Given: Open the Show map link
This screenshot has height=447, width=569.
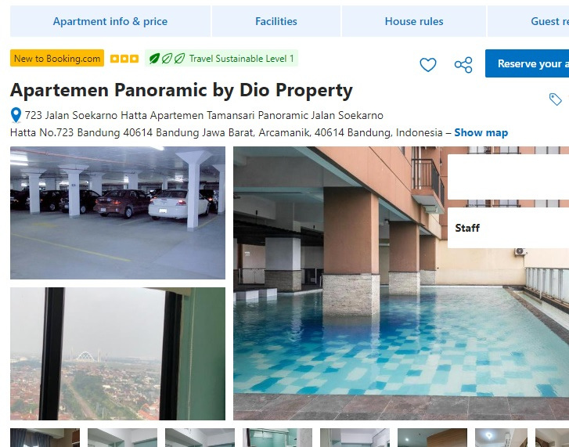Looking at the screenshot, I should pyautogui.click(x=481, y=133).
